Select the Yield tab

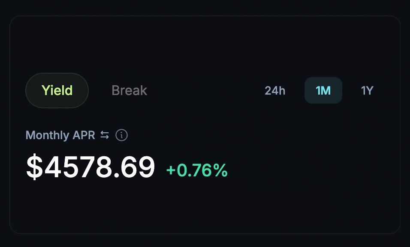pyautogui.click(x=57, y=90)
